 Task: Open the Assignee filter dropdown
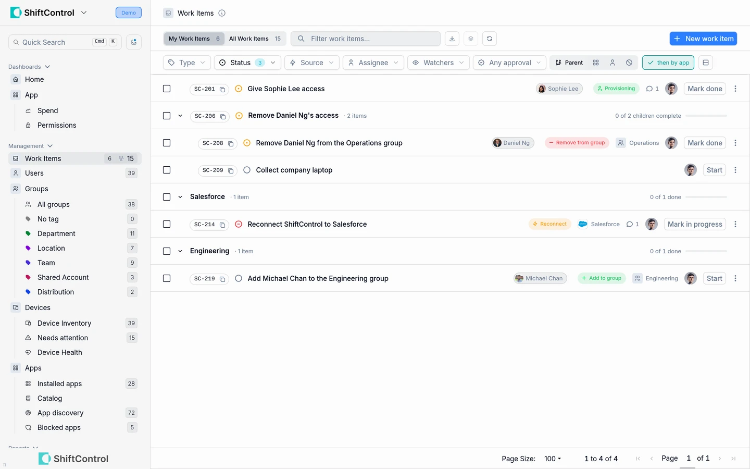pos(373,63)
